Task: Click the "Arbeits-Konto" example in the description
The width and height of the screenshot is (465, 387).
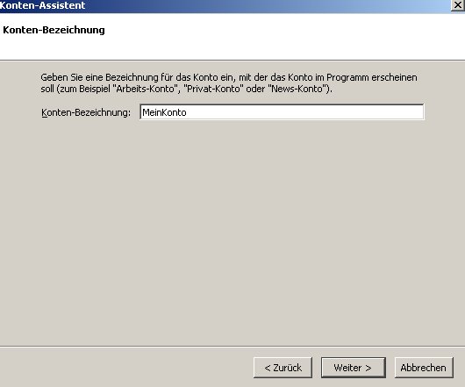Action: point(146,89)
